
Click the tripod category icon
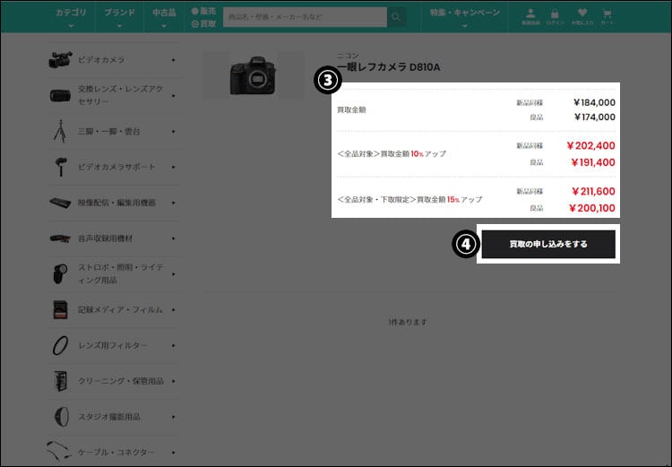pyautogui.click(x=60, y=131)
